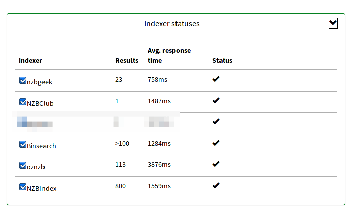
Task: Click the Binsearch indexer name label
Action: click(x=41, y=146)
